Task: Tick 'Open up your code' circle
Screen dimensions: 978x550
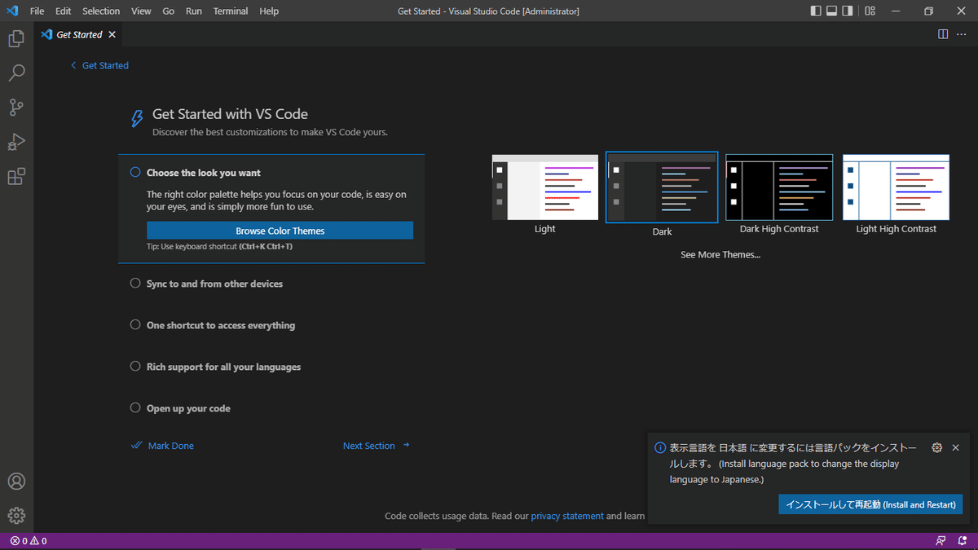Action: click(x=135, y=407)
